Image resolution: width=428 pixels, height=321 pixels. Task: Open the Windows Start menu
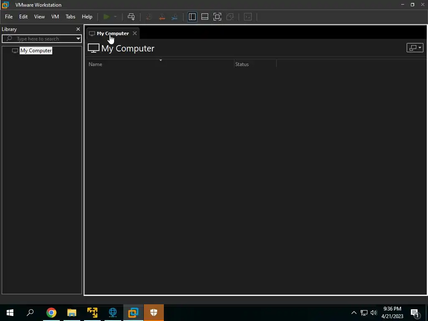pyautogui.click(x=10, y=313)
